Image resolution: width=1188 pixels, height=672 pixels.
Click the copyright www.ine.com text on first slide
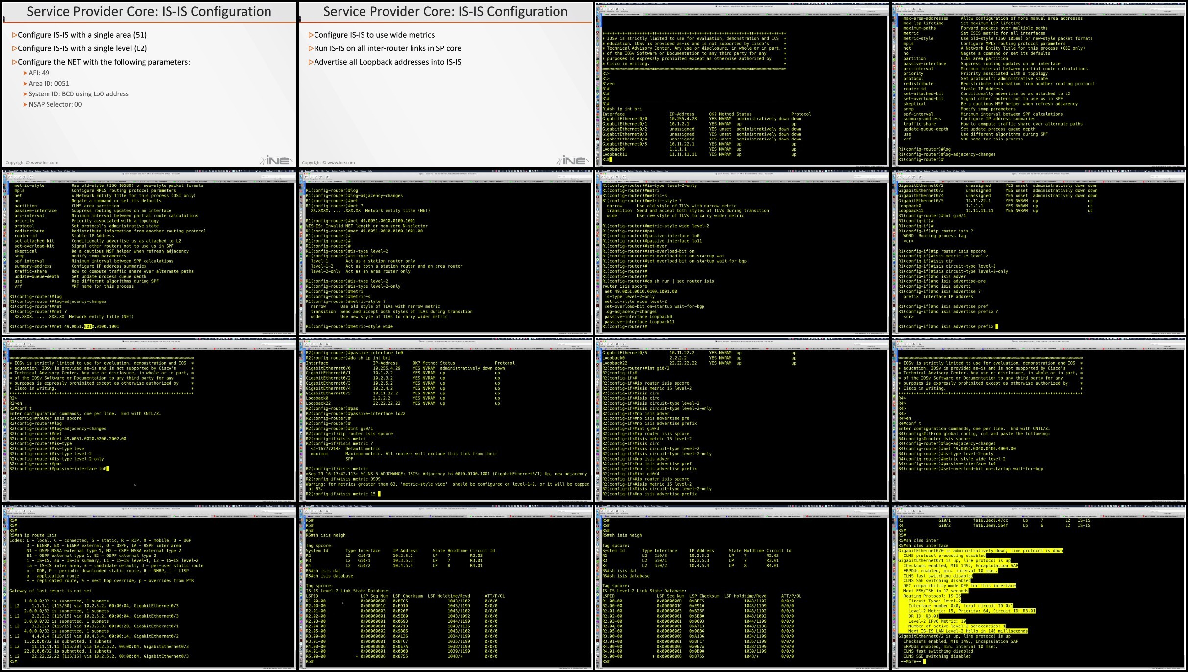pos(32,163)
